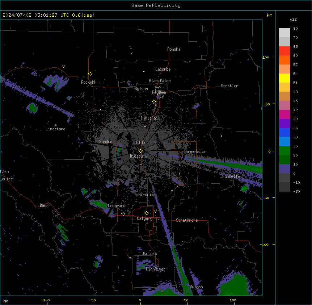The width and height of the screenshot is (312, 305).
Task: Select the yellow diamond marker beside Olds
Action: [140, 151]
